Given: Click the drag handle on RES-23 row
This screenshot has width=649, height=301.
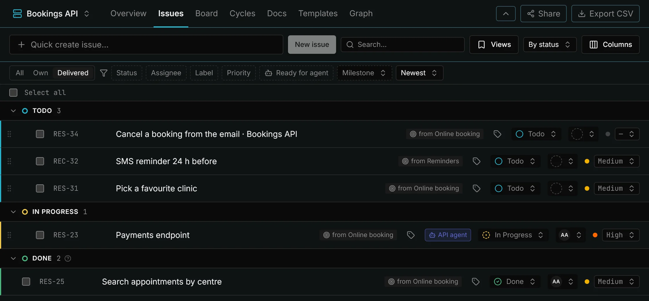Looking at the screenshot, I should [x=9, y=235].
